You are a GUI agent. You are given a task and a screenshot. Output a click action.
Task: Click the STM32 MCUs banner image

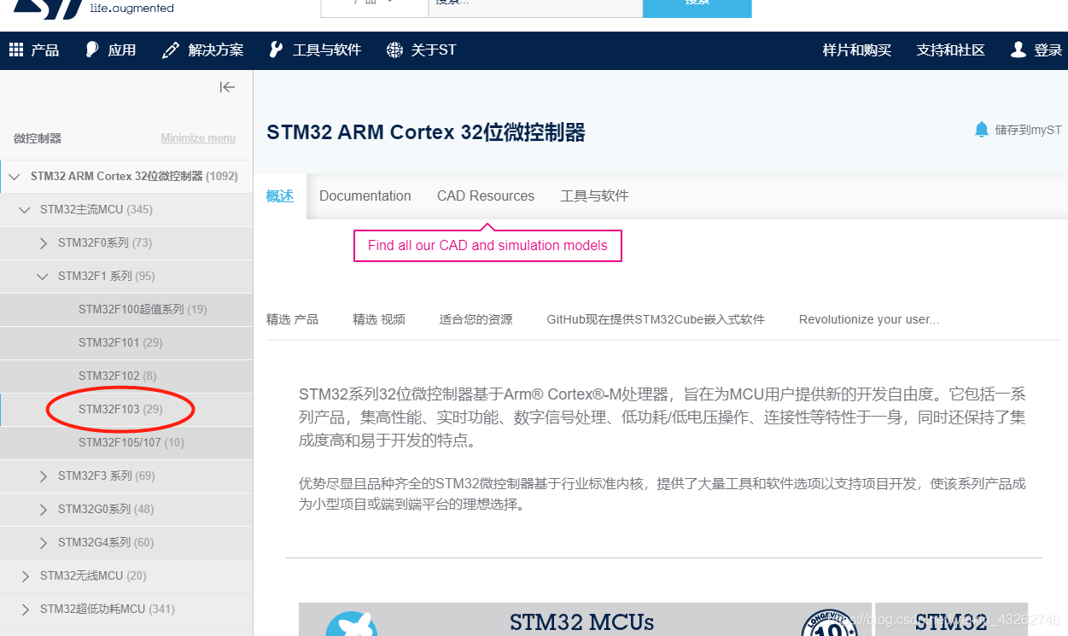click(585, 620)
